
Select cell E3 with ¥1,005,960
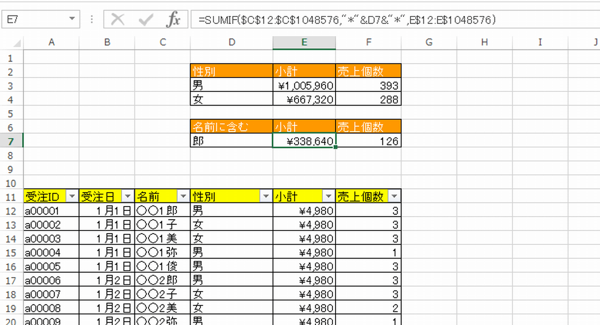(x=304, y=85)
